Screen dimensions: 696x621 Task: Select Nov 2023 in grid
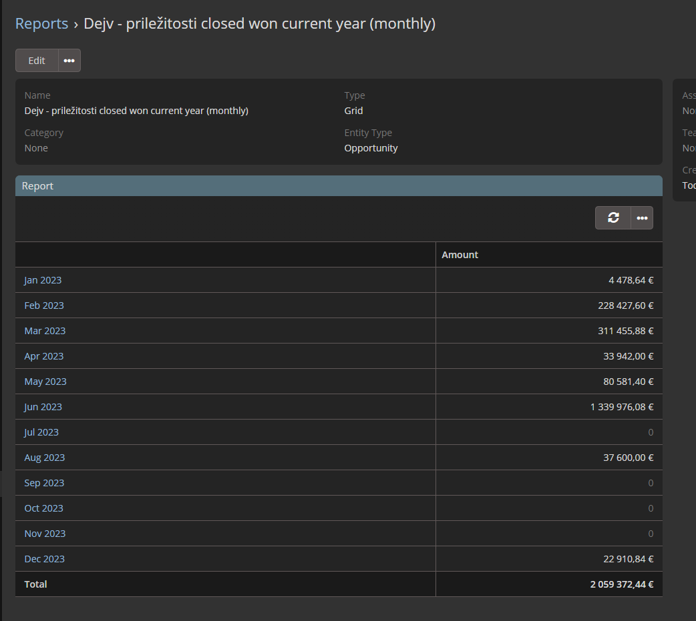(x=45, y=534)
